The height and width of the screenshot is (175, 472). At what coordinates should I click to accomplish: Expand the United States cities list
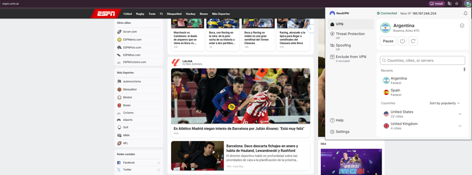point(460,114)
